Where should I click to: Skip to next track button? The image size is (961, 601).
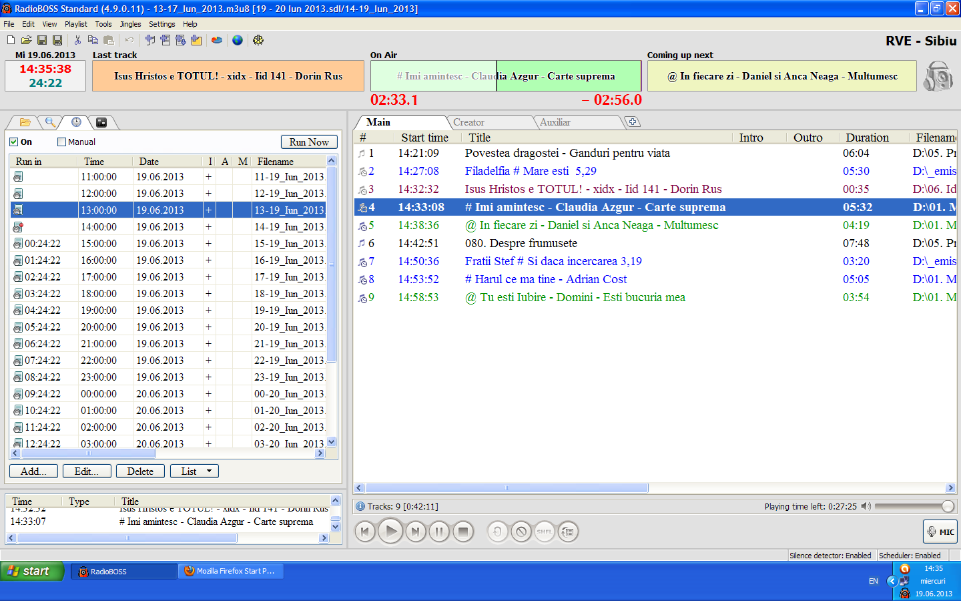415,532
